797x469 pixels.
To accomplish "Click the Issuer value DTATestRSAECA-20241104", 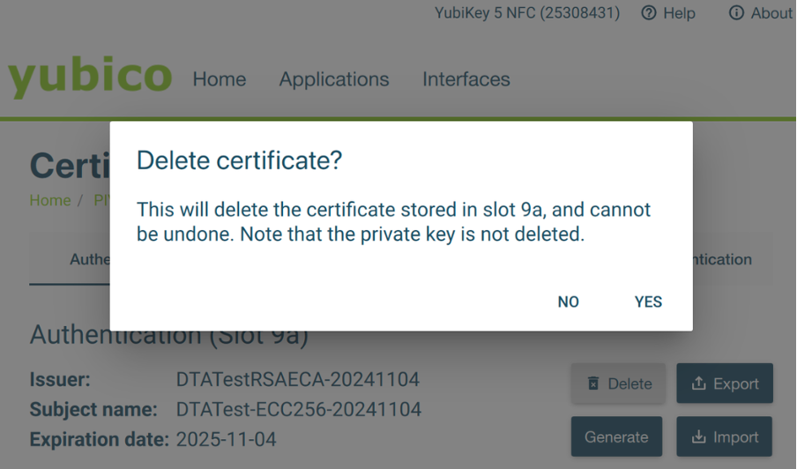I will (x=298, y=380).
